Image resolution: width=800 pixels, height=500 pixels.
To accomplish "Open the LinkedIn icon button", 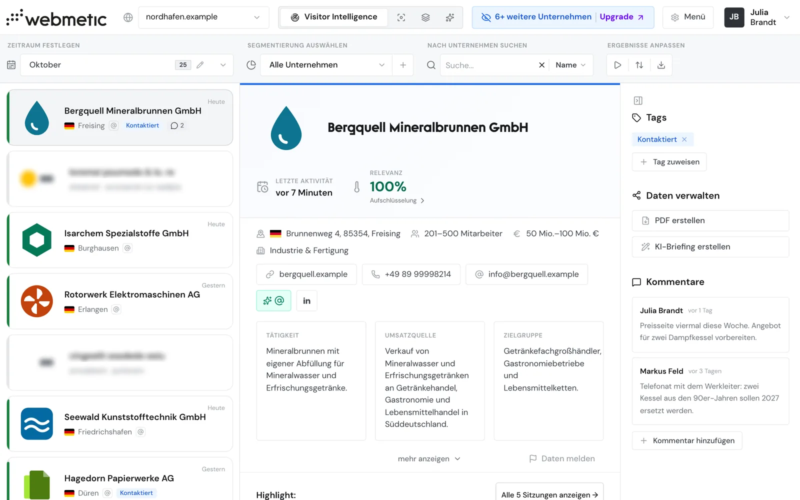I will click(x=306, y=301).
